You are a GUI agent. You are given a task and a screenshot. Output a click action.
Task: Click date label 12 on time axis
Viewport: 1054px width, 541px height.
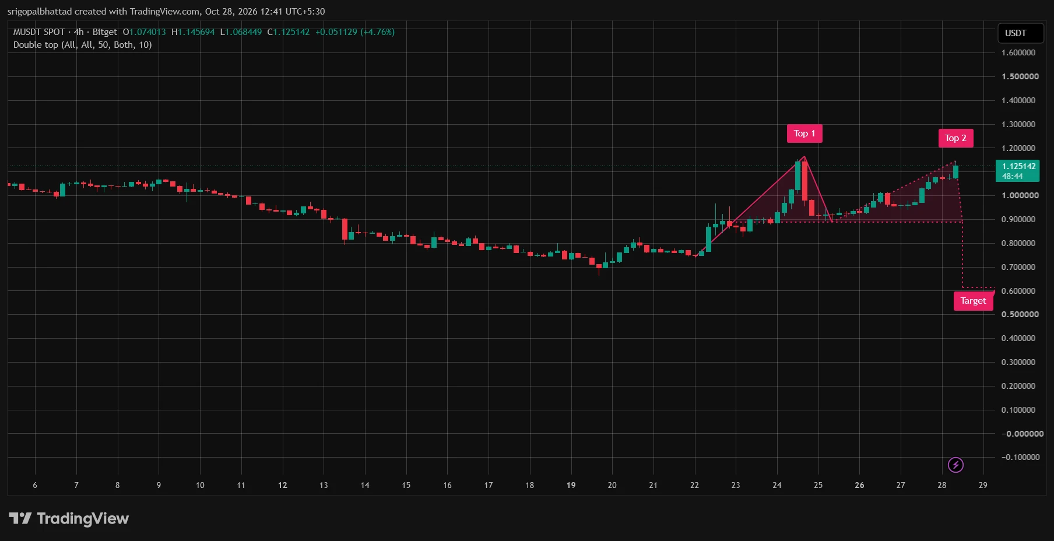(283, 485)
